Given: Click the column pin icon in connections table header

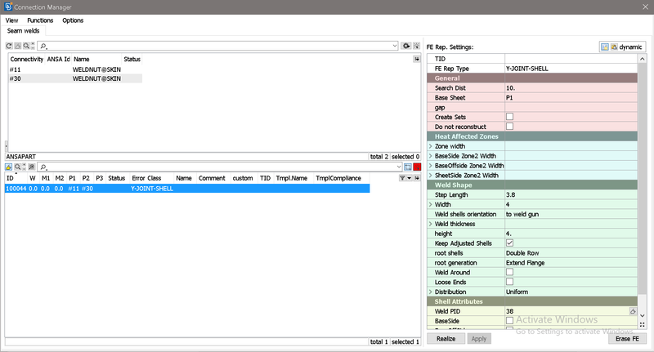Looking at the screenshot, I should (x=417, y=178).
